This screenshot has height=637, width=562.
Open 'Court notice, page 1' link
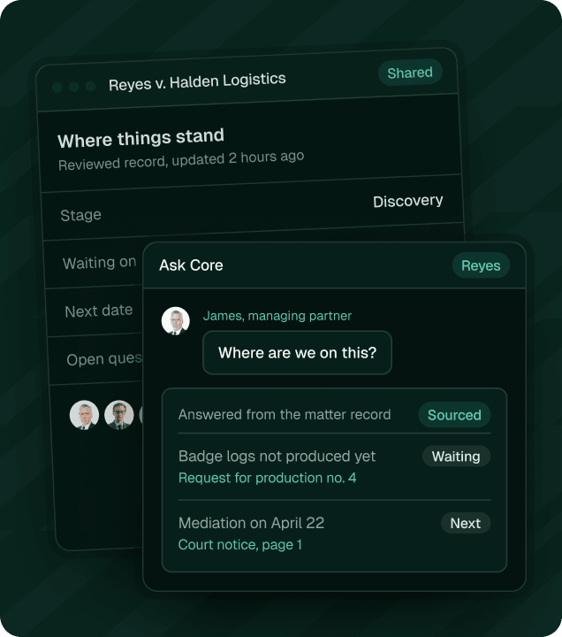240,544
